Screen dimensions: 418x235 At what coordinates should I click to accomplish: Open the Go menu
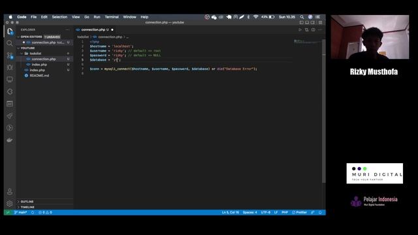coord(87,17)
